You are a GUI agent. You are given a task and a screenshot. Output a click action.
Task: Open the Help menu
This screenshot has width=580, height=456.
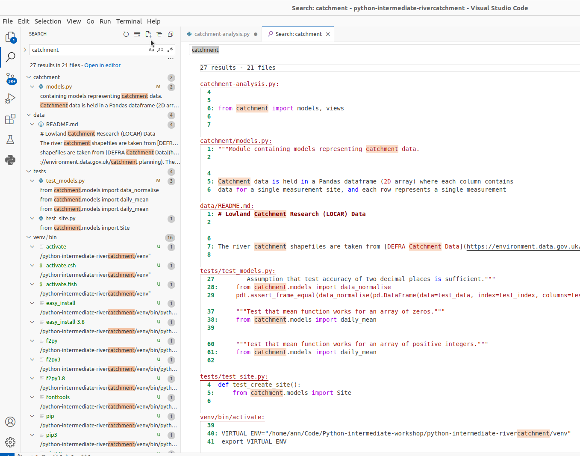pos(154,21)
